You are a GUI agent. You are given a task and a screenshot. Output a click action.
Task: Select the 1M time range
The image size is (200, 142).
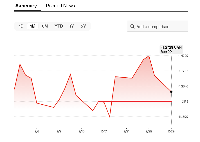tap(33, 26)
